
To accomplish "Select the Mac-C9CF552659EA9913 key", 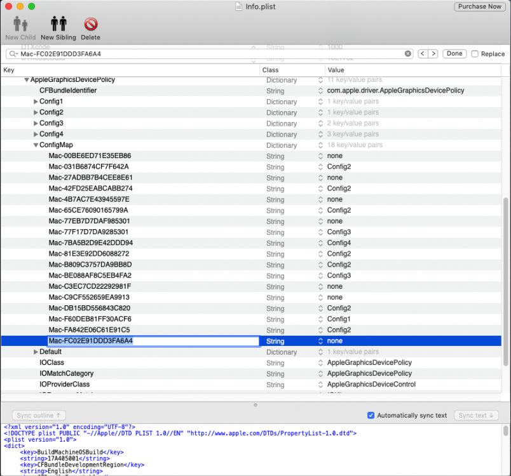I will pyautogui.click(x=89, y=298).
